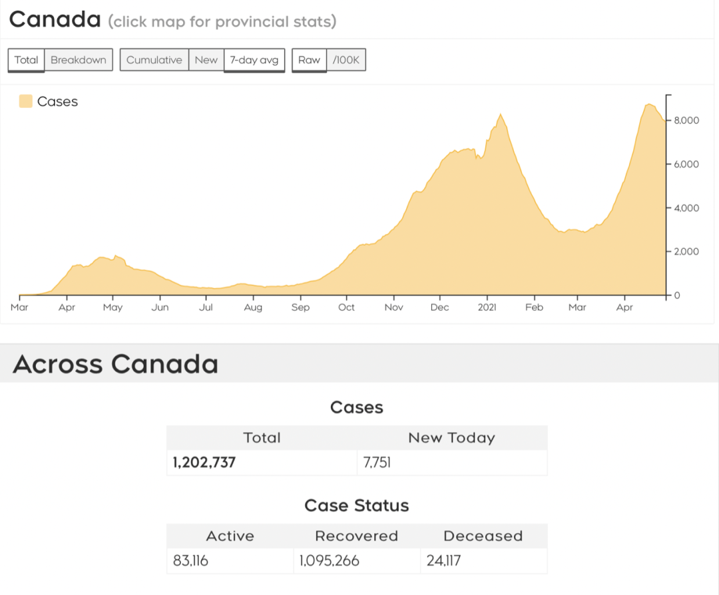Click the 4,000 y-axis label
719x595 pixels.
686,208
